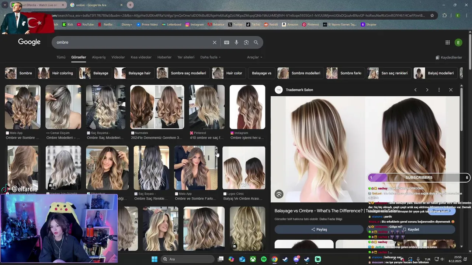The width and height of the screenshot is (472, 265).
Task: Search inside image with Lens overlay icon
Action: coord(279,194)
